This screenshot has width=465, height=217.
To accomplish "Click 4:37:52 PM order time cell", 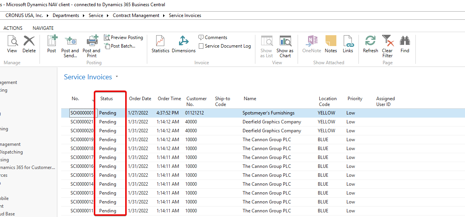I will (167, 113).
